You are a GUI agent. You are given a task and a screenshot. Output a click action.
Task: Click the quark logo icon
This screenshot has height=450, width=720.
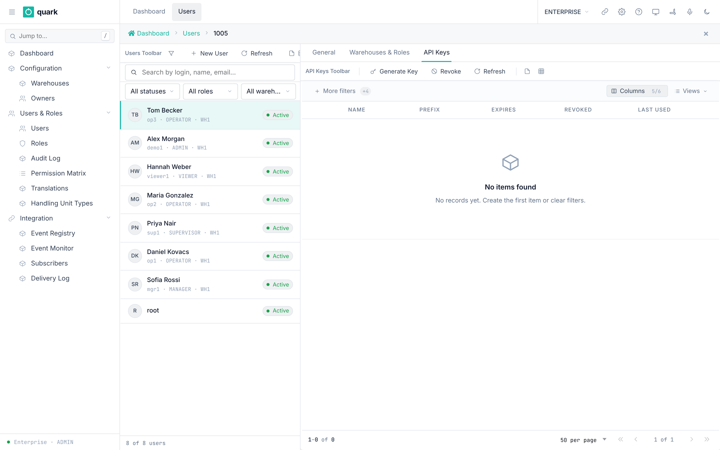(x=28, y=12)
